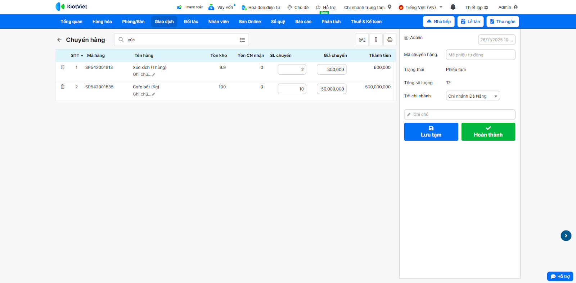Edit the Ghi chú note for Xúc xích
Image resolution: width=576 pixels, height=283 pixels.
tap(144, 75)
